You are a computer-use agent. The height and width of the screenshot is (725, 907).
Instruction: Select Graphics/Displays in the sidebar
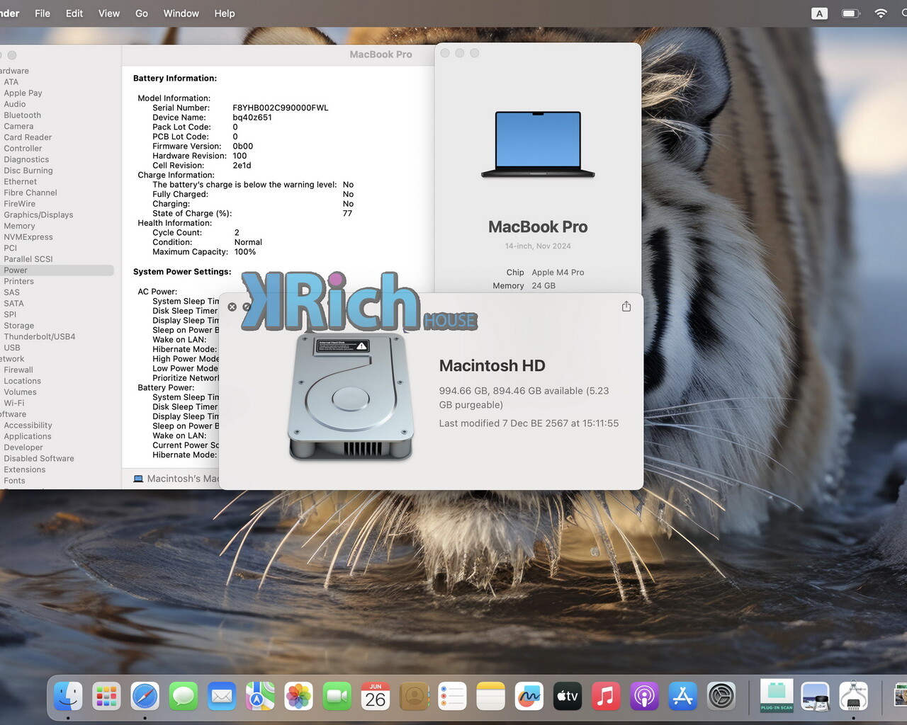pos(38,215)
